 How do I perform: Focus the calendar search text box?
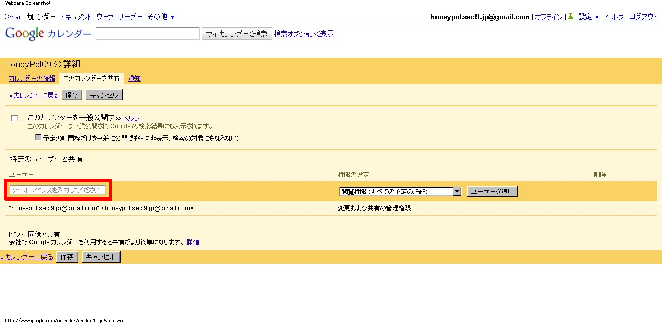point(148,34)
